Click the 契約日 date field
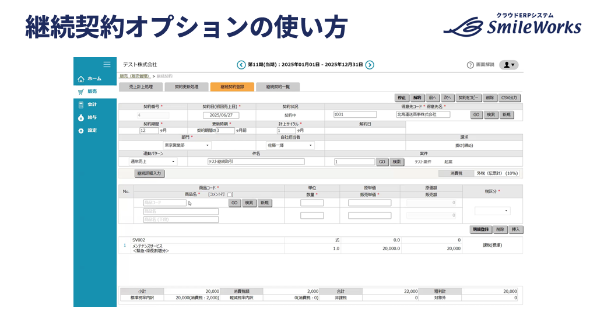 pos(221,115)
